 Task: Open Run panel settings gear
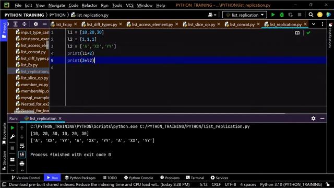coord(313,119)
